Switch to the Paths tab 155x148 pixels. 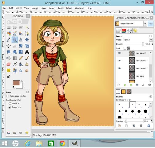(x=129, y=31)
